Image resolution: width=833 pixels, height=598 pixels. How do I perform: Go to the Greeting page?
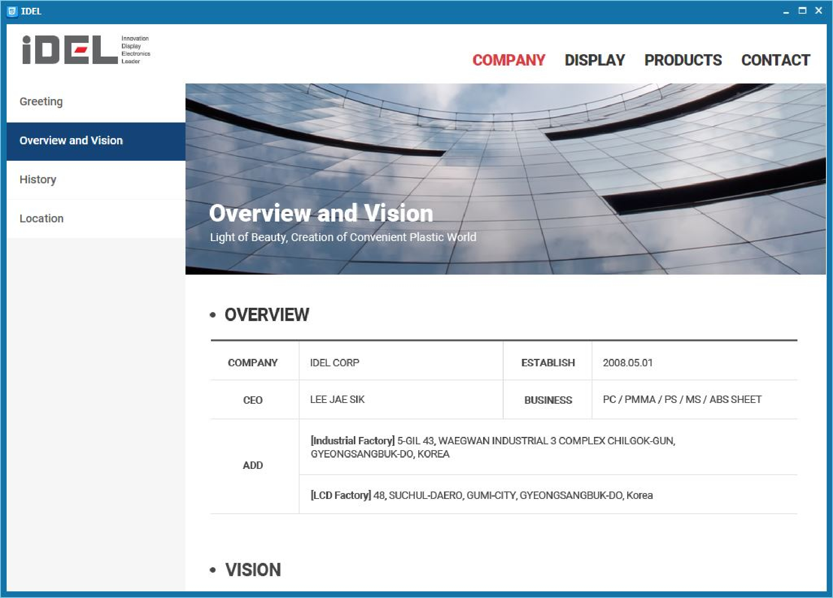96,101
